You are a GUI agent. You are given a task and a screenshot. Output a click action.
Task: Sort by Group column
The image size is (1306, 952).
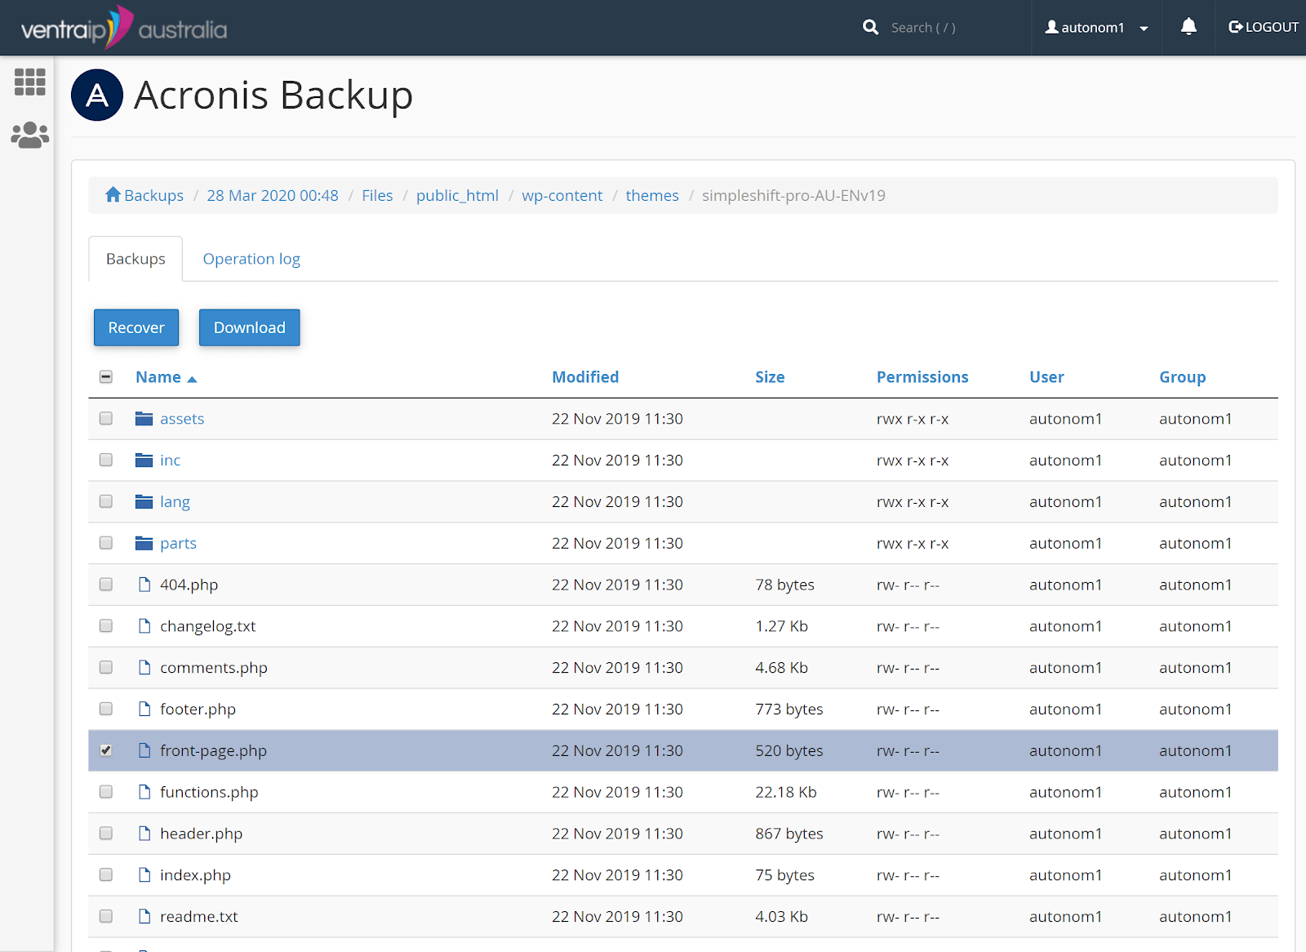(x=1182, y=377)
